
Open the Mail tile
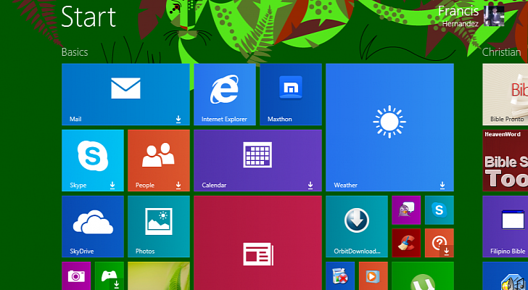tap(125, 94)
